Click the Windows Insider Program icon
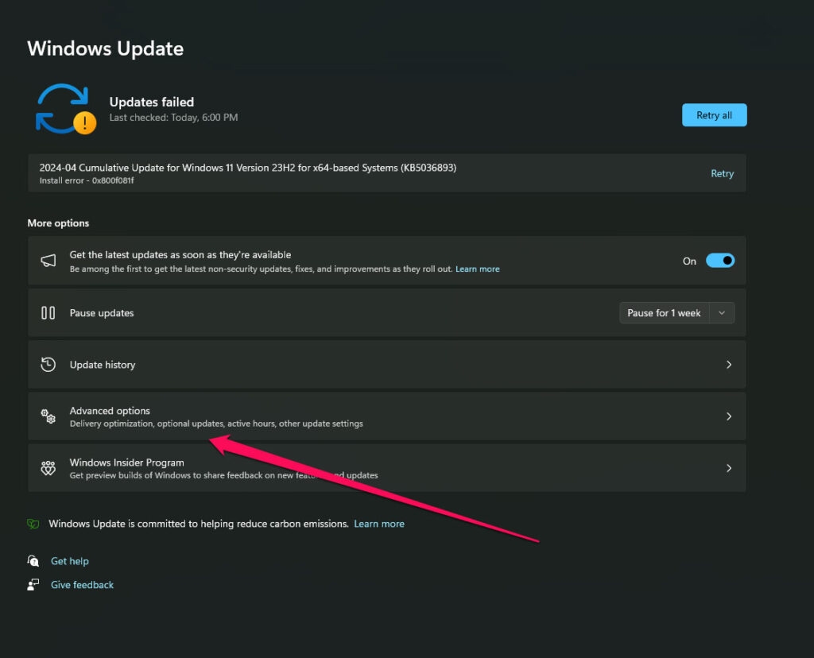The width and height of the screenshot is (814, 658). click(48, 468)
